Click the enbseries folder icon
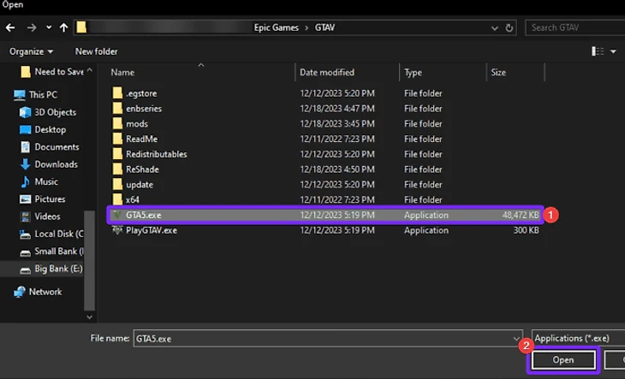The width and height of the screenshot is (625, 379). point(117,109)
